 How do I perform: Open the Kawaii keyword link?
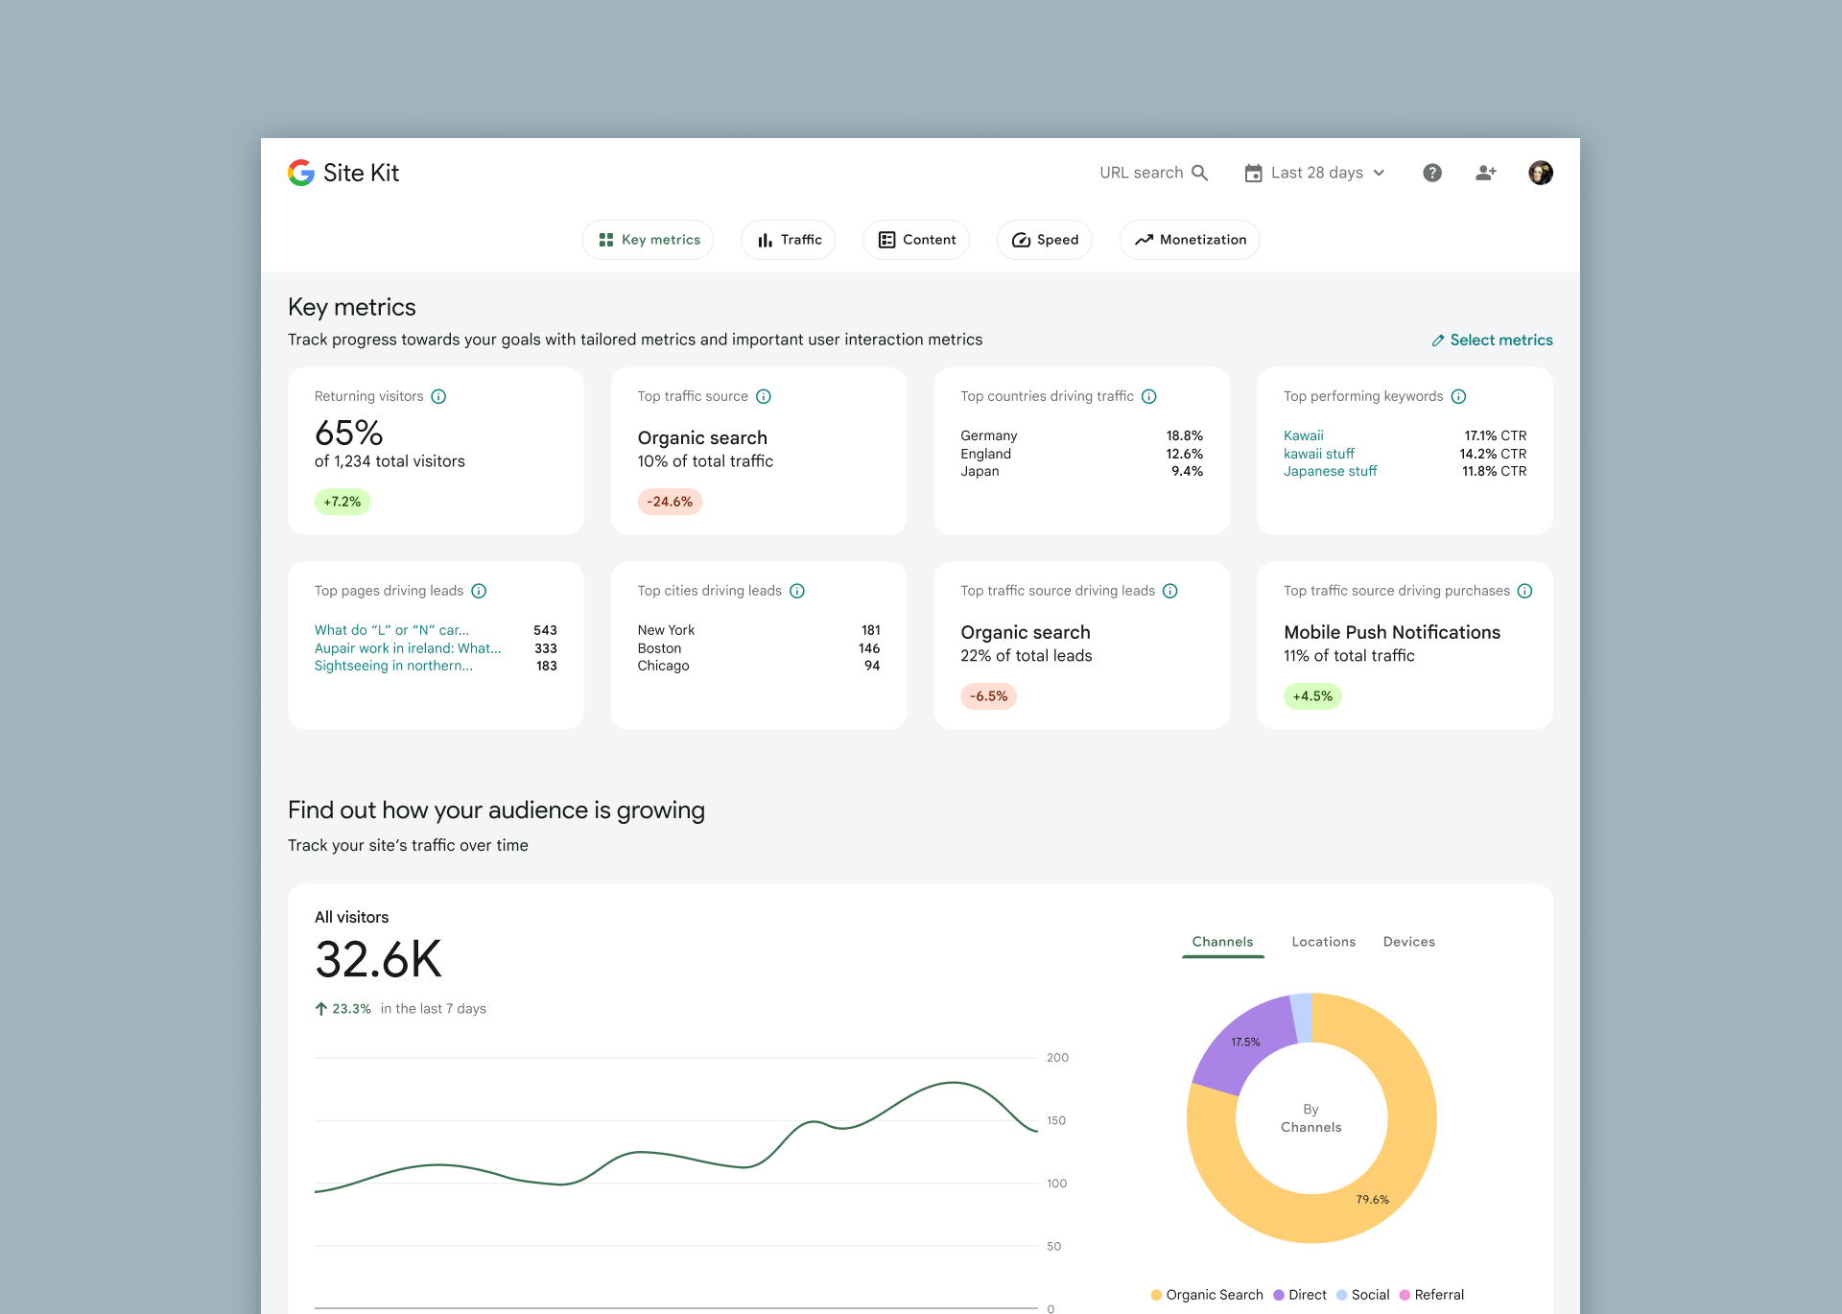click(x=1303, y=435)
